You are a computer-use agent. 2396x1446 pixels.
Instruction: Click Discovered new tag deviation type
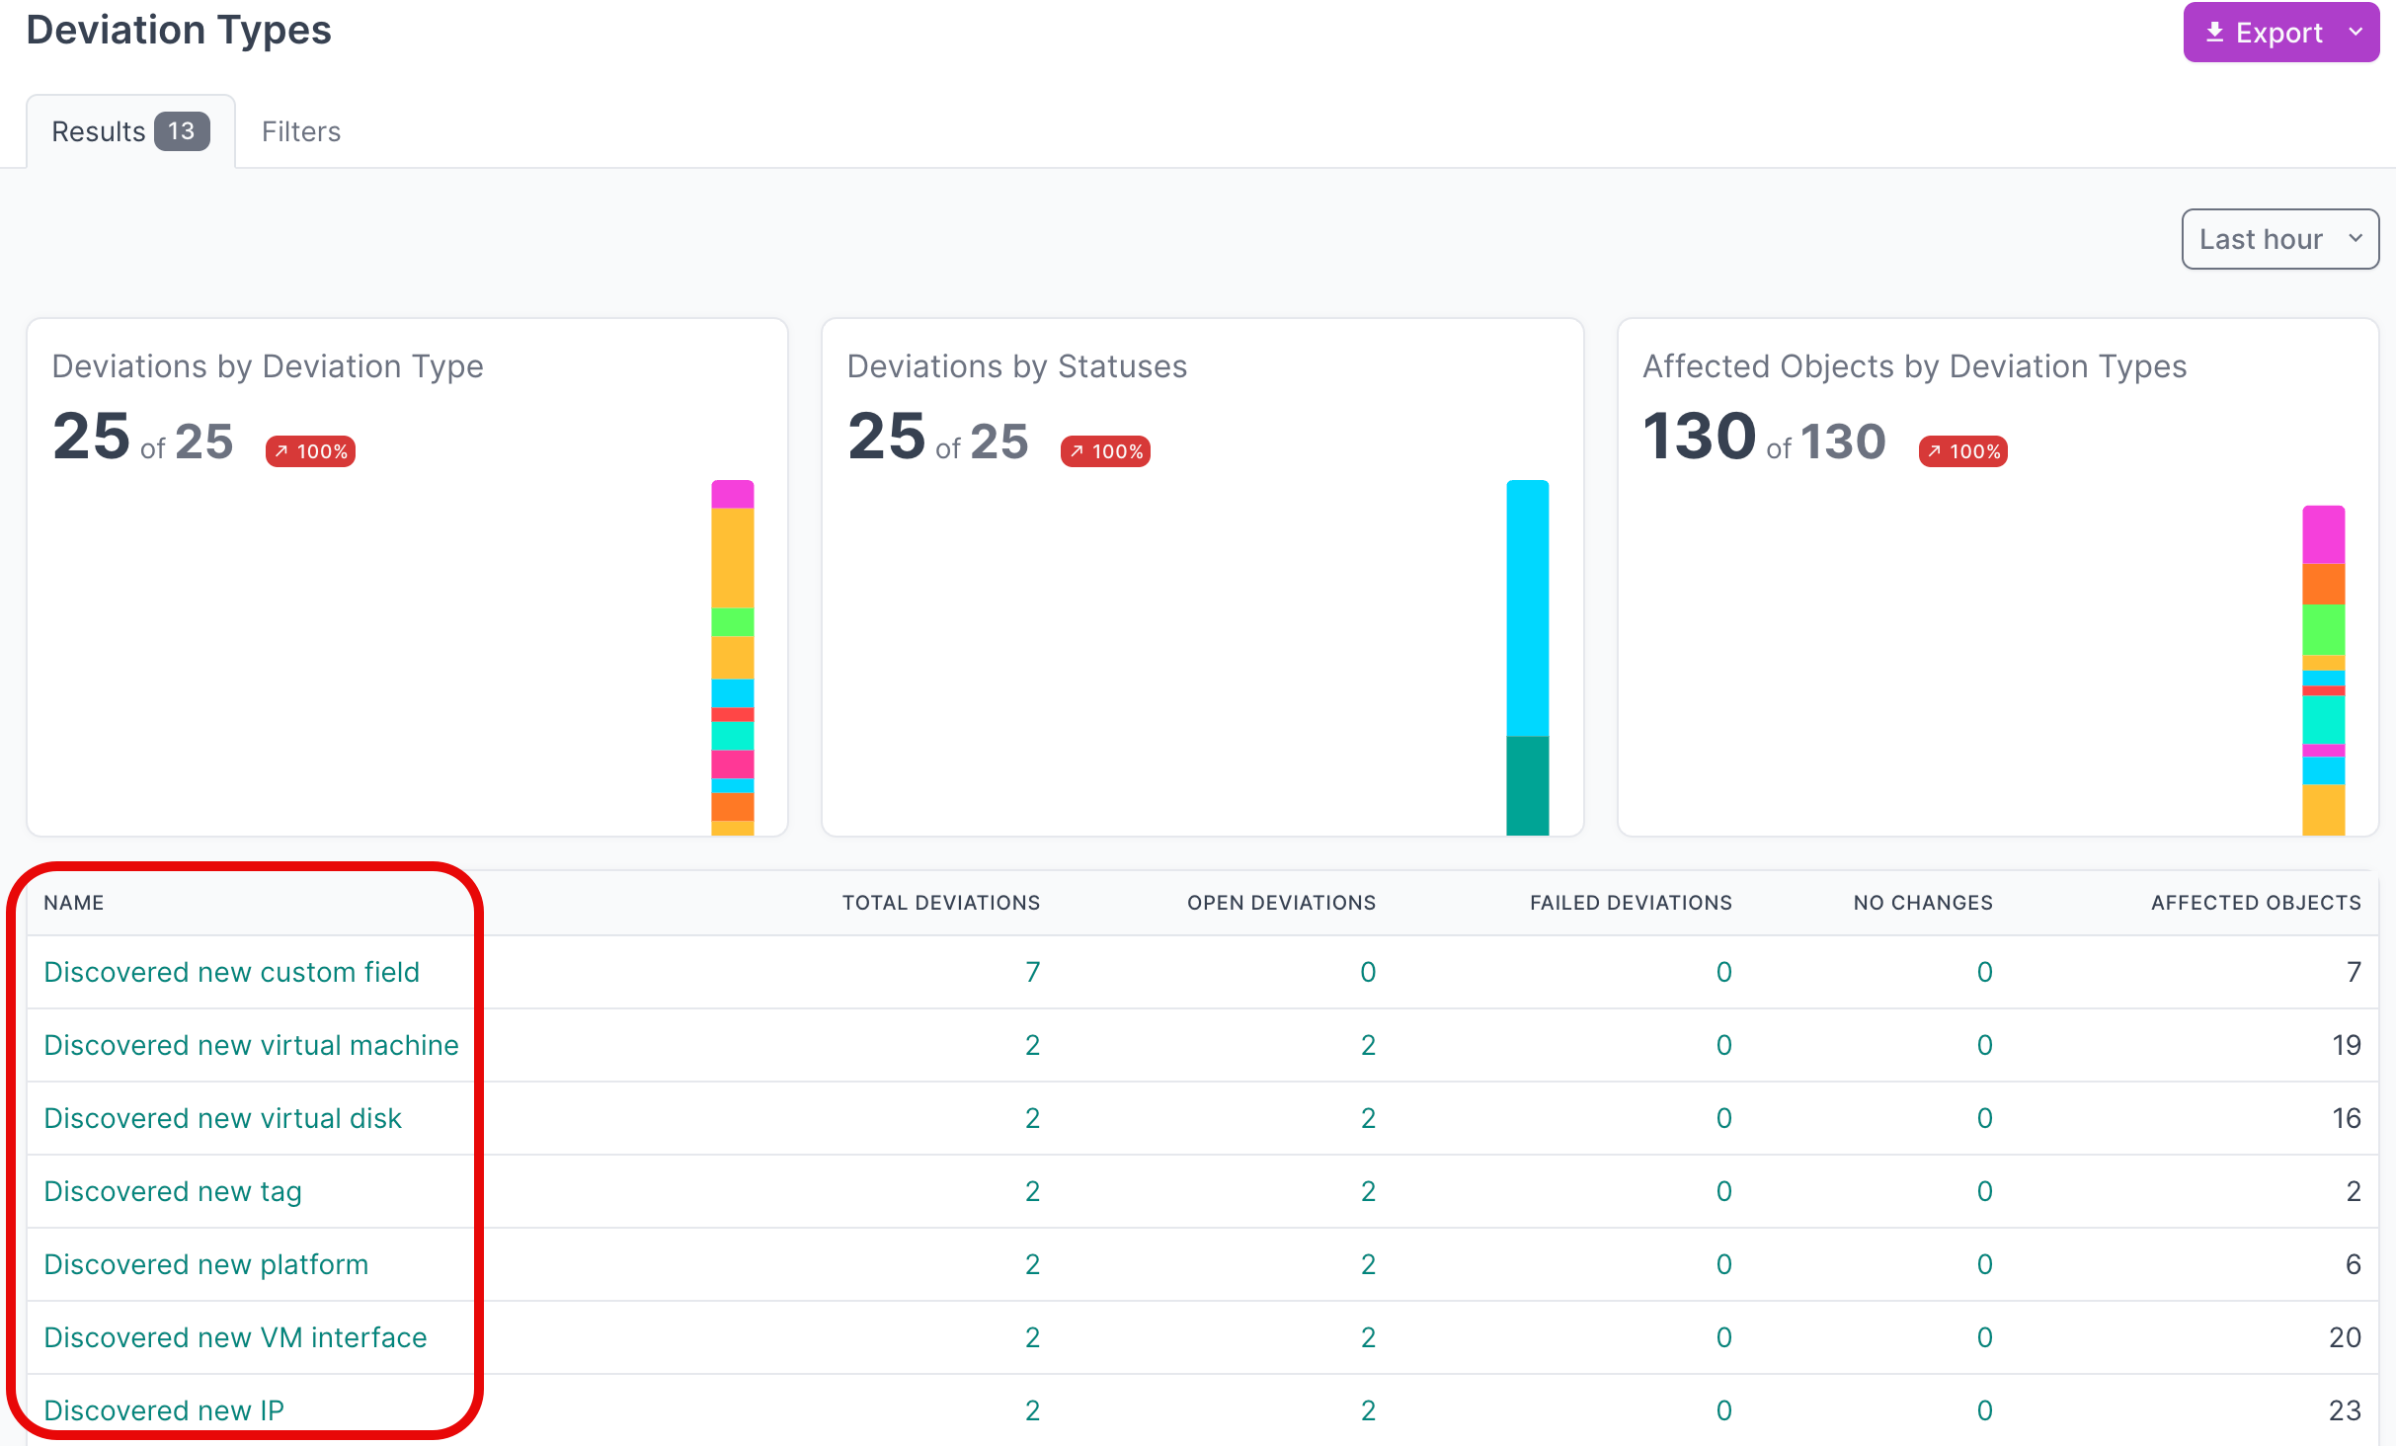(x=173, y=1191)
